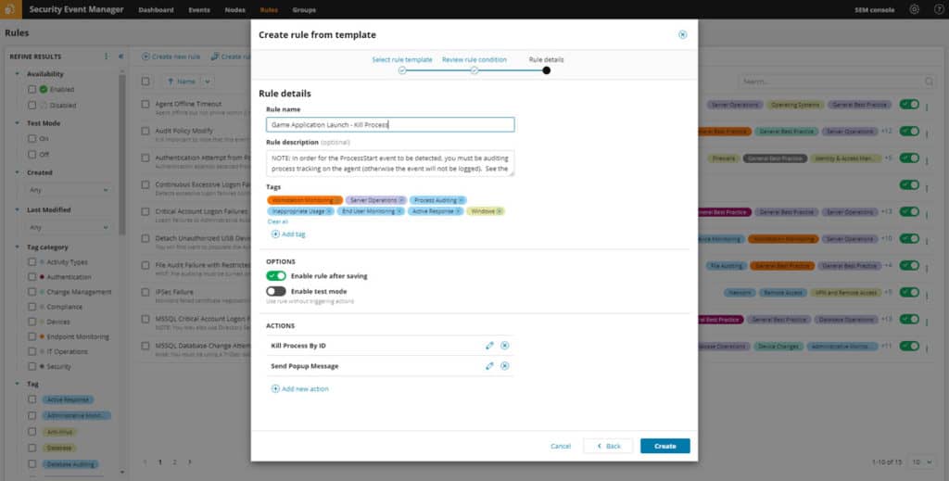Image resolution: width=949 pixels, height=481 pixels.
Task: Click Create new rule in Rules page
Action: click(x=171, y=57)
